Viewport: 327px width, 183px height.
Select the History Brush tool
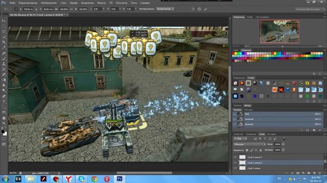(4, 69)
